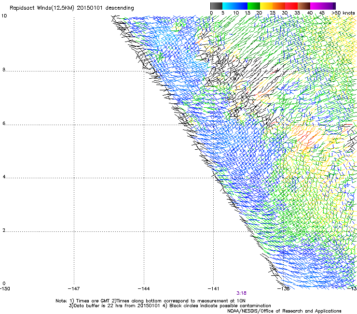357x314 pixels.
Task: Click the latitude axis label '8'
Action: [x=4, y=70]
